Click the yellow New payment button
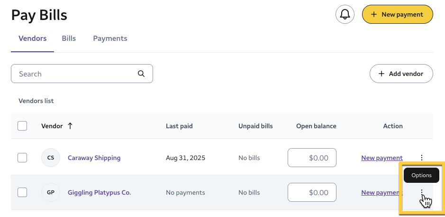The image size is (445, 217). pos(397,14)
